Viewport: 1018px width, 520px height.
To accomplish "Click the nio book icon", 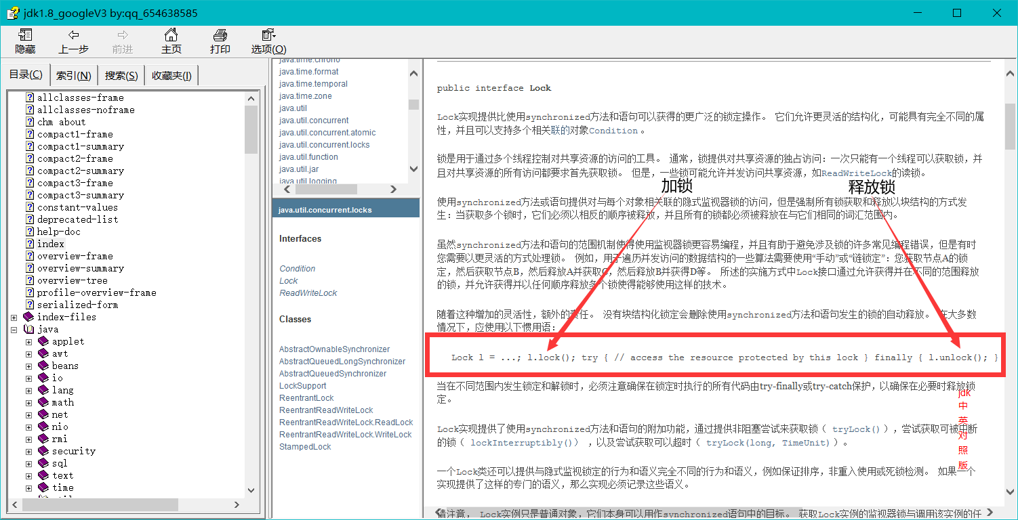I will (x=43, y=427).
